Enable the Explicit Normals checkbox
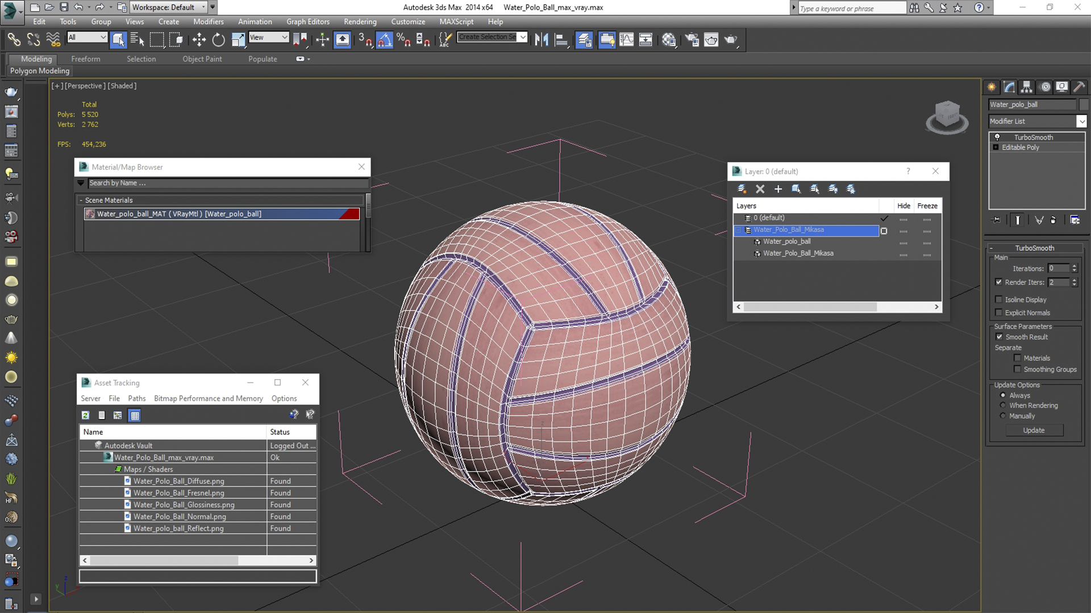Viewport: 1091px width, 613px height. 999,313
